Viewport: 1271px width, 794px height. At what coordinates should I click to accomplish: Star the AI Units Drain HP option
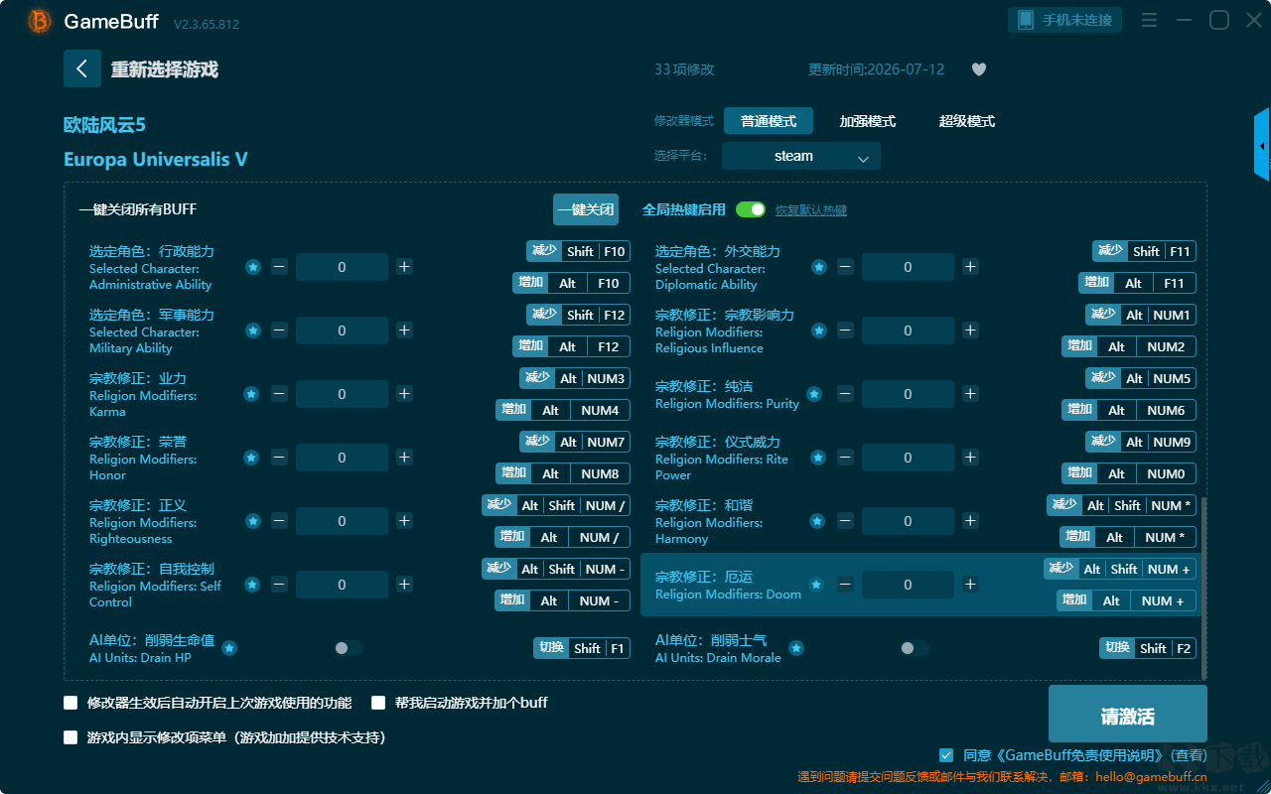click(x=229, y=648)
